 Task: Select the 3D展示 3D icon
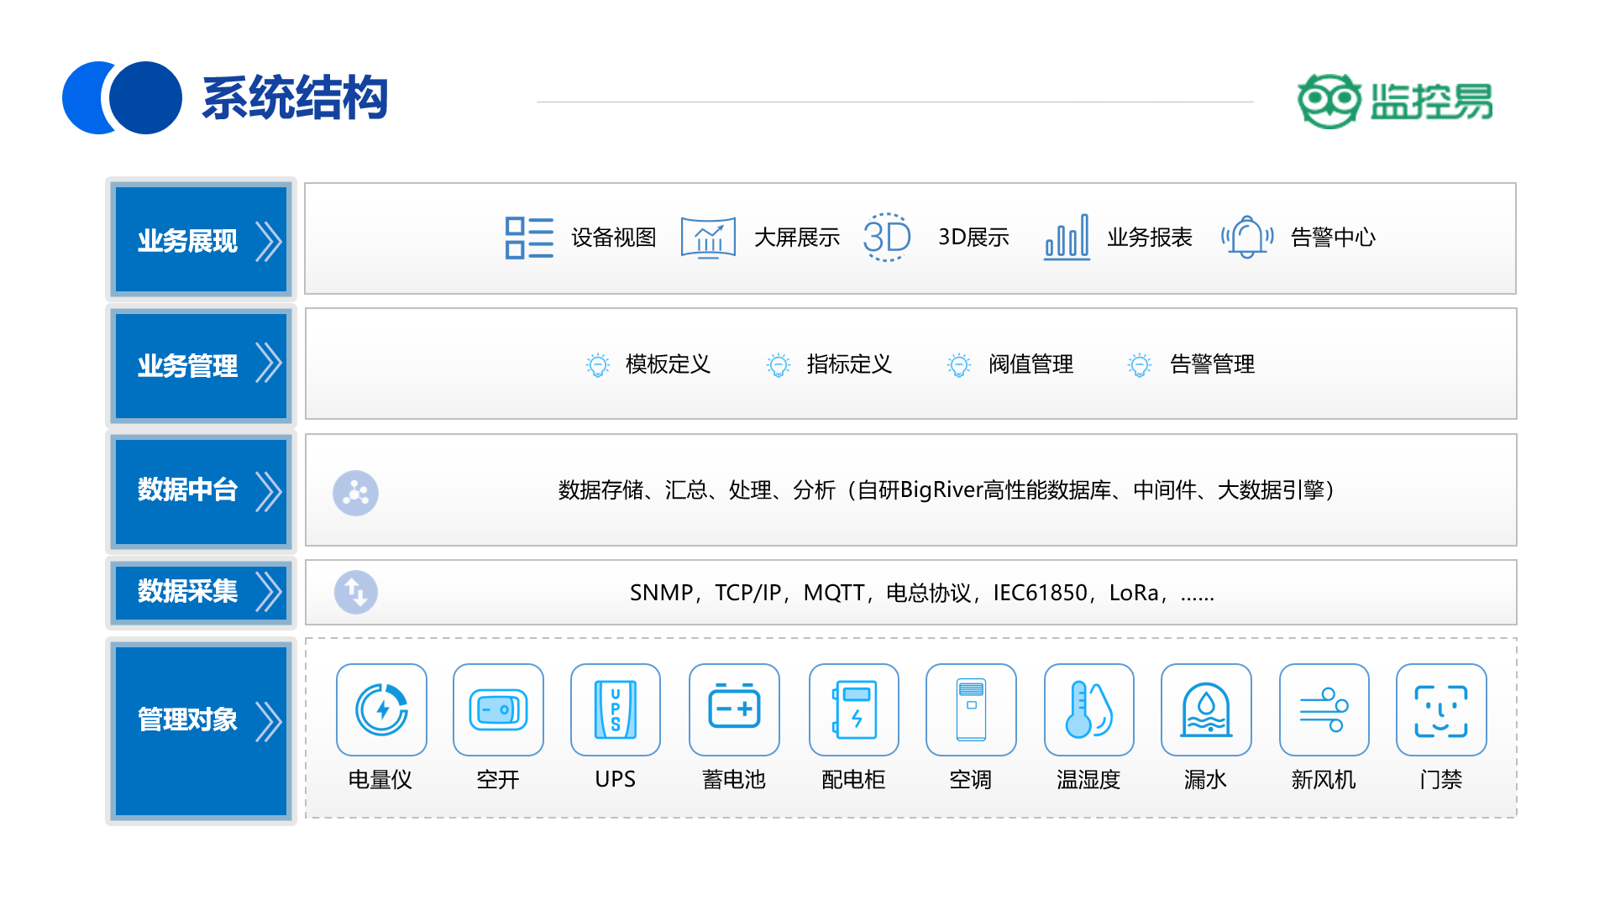[x=887, y=238]
